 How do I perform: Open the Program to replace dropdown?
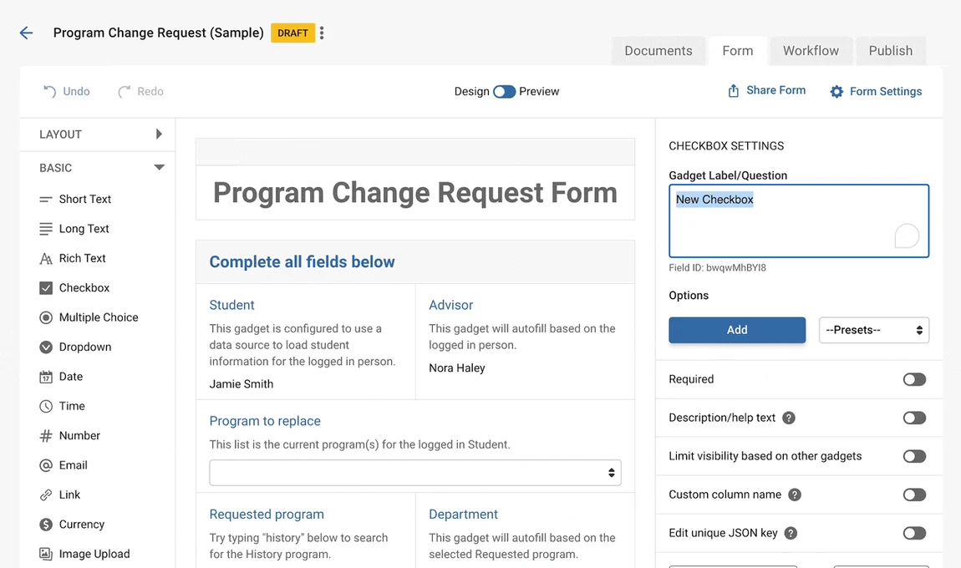(415, 473)
